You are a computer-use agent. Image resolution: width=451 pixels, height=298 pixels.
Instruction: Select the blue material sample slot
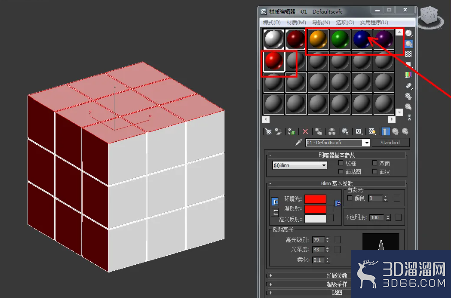362,39
